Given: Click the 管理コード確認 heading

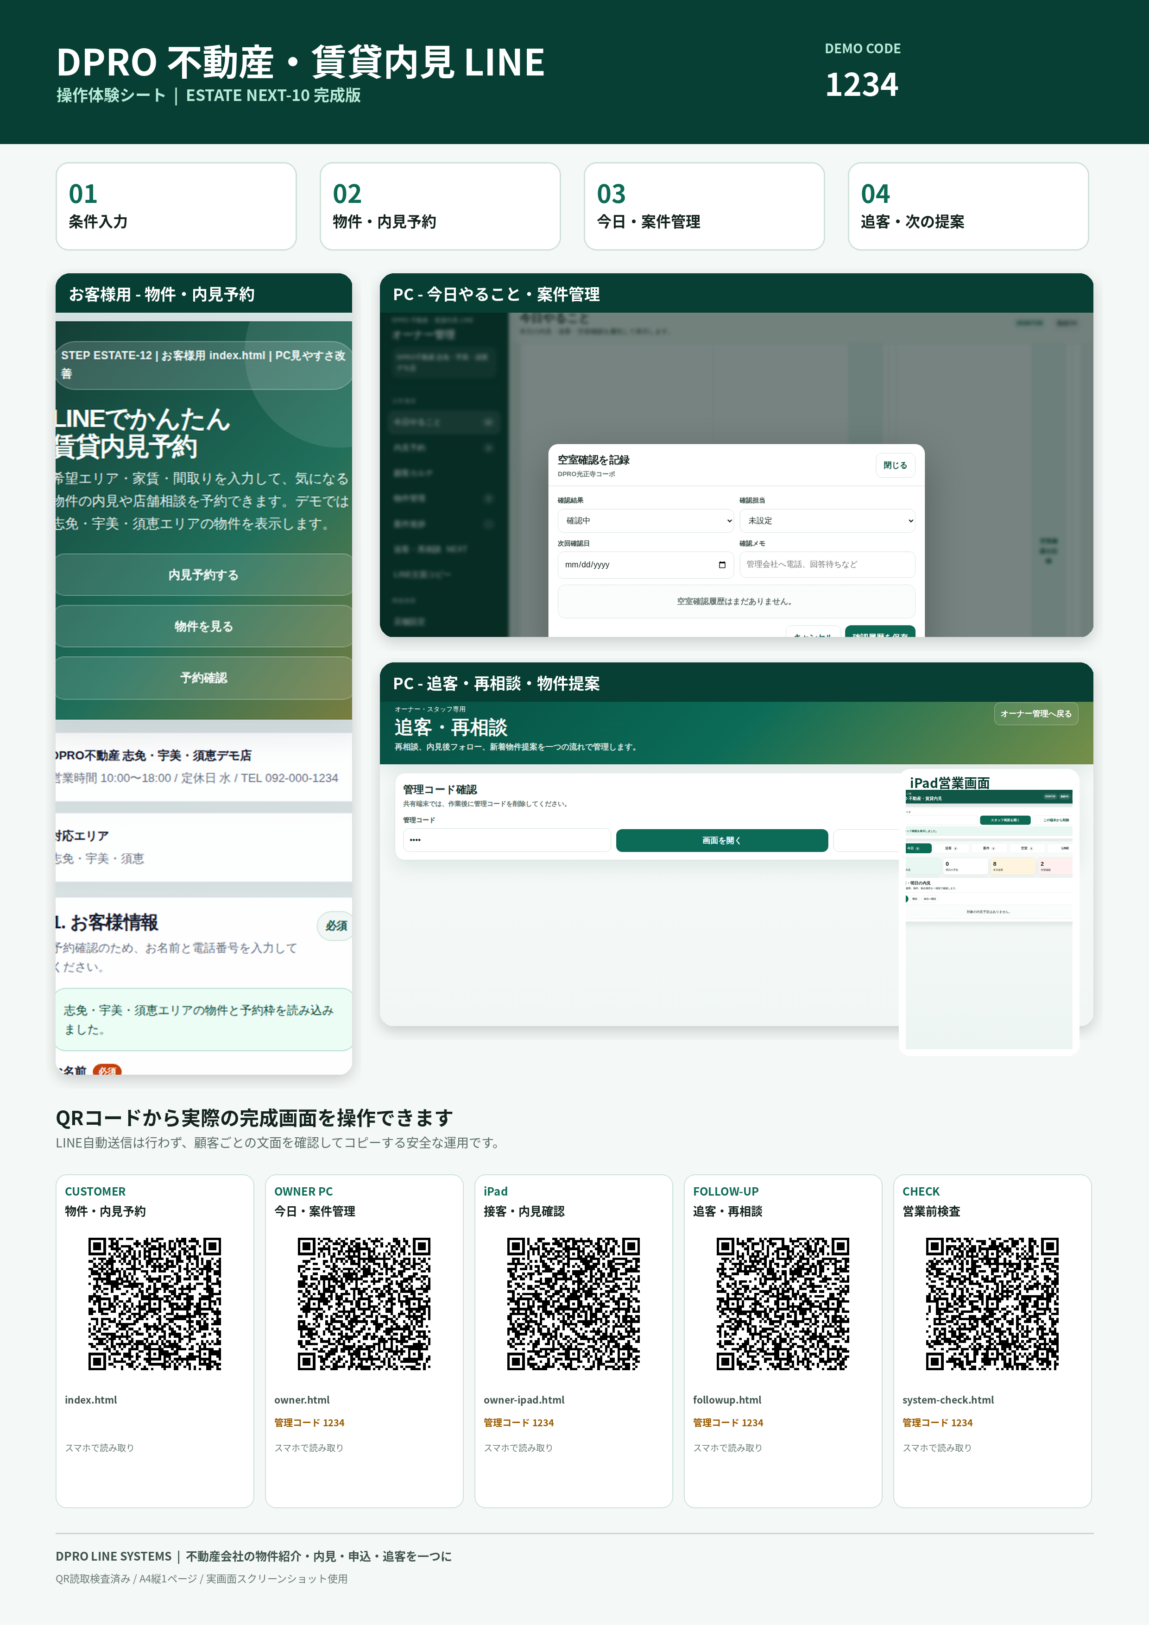Looking at the screenshot, I should click(440, 789).
